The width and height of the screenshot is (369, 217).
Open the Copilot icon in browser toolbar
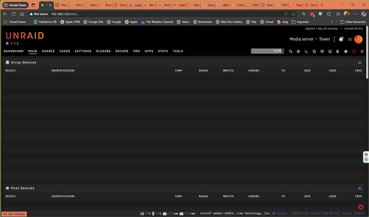(x=363, y=14)
